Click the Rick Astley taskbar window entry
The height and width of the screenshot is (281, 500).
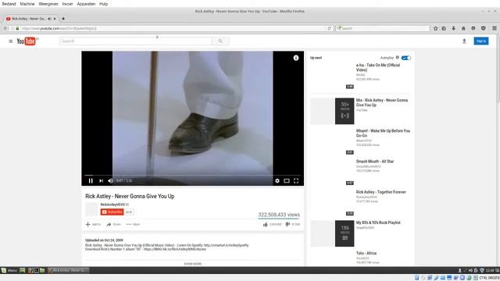tap(68, 271)
